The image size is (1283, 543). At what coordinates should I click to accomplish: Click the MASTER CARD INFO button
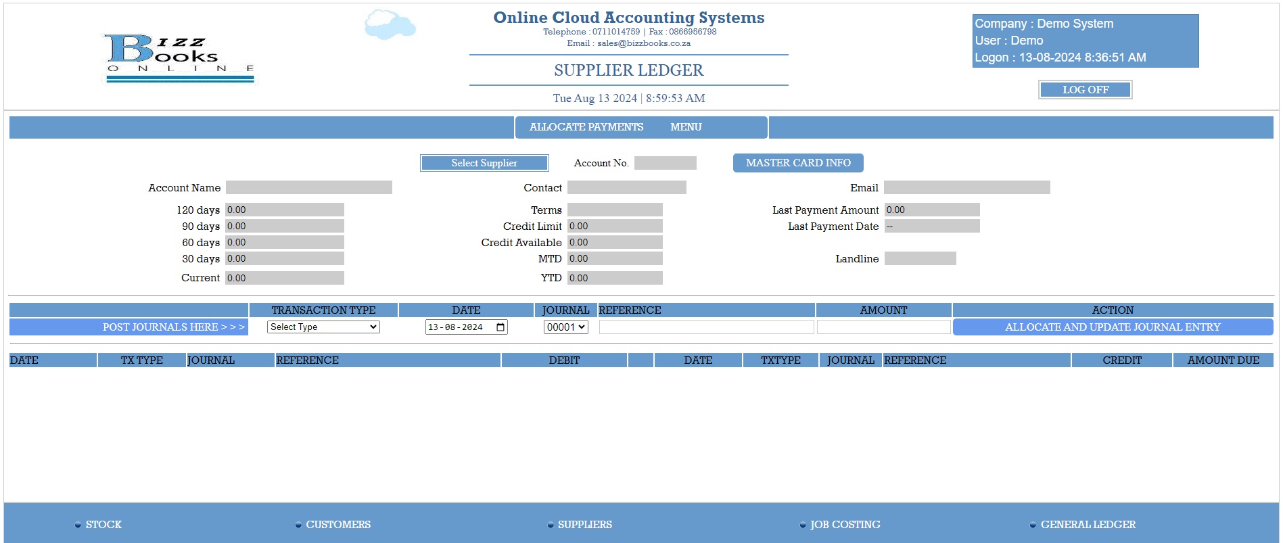pyautogui.click(x=797, y=163)
